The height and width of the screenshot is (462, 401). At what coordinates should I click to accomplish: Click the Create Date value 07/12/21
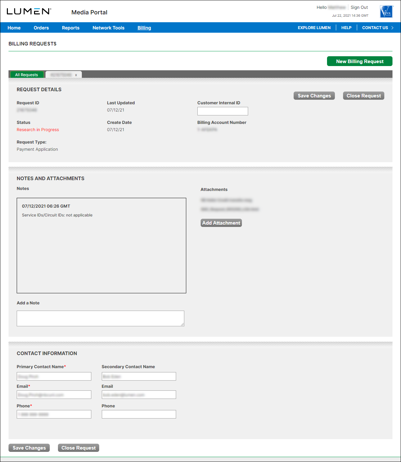(116, 130)
